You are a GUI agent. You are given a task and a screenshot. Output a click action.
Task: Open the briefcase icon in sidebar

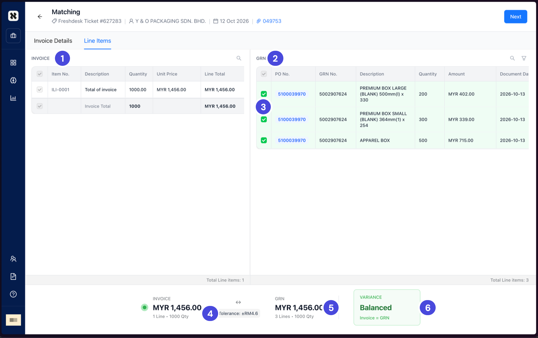pos(13,36)
